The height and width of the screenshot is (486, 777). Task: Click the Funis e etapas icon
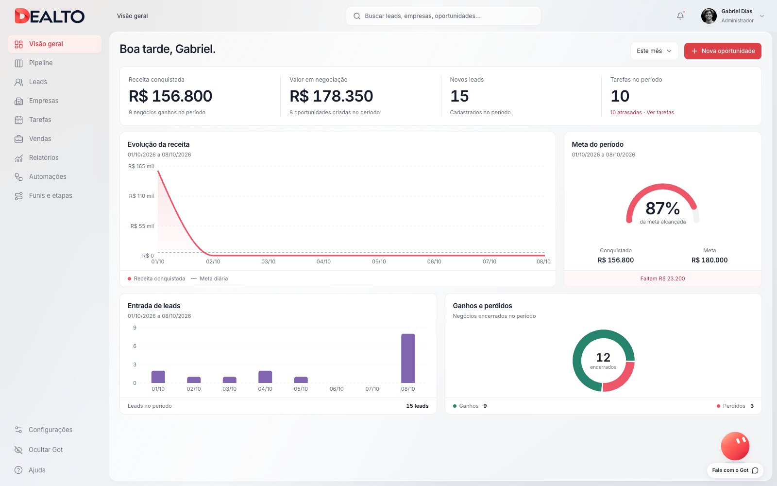[18, 196]
